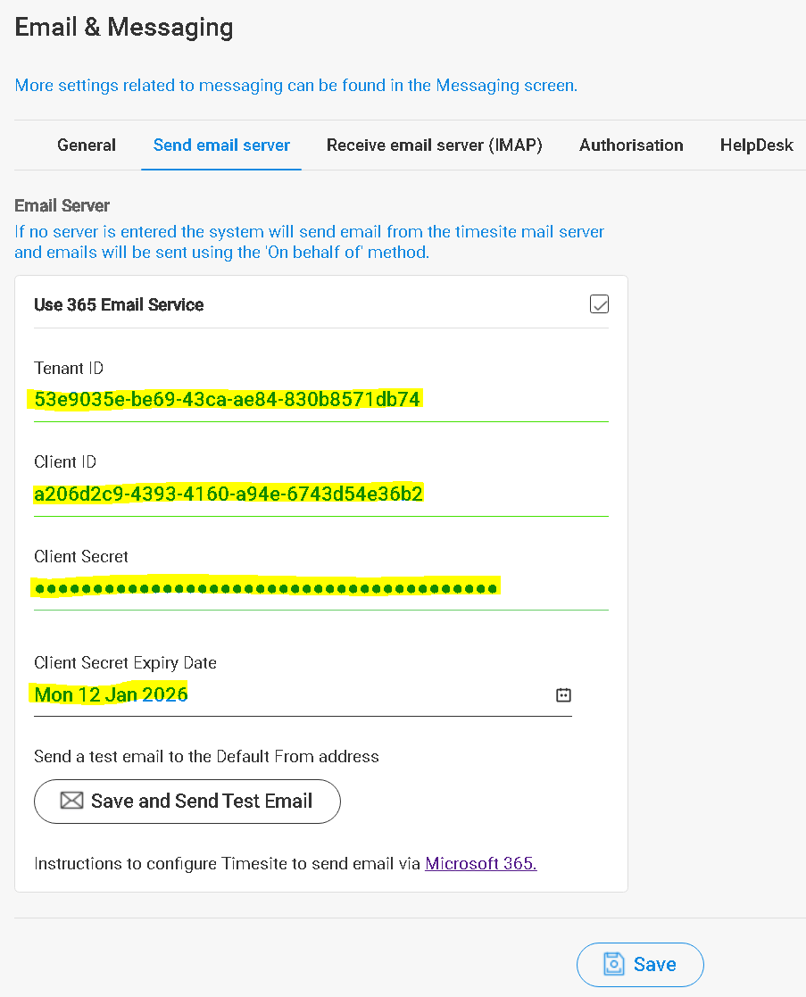Click the Microsoft 365 instructions link

click(480, 863)
